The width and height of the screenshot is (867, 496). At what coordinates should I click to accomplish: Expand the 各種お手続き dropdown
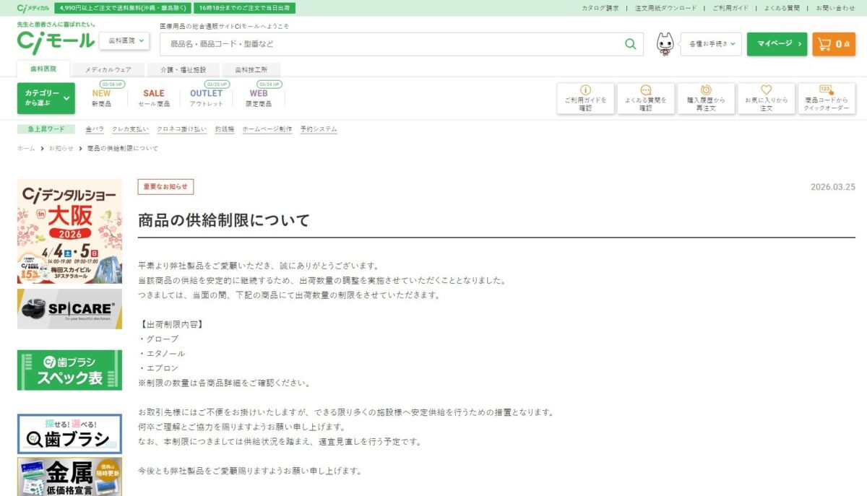[x=711, y=44]
